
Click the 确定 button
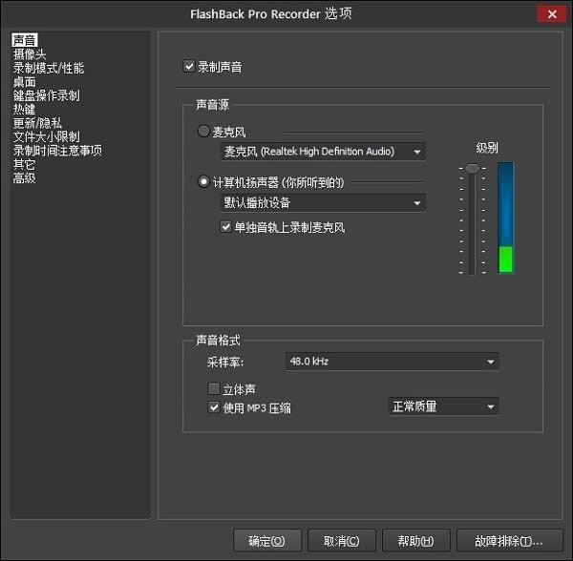tap(266, 541)
